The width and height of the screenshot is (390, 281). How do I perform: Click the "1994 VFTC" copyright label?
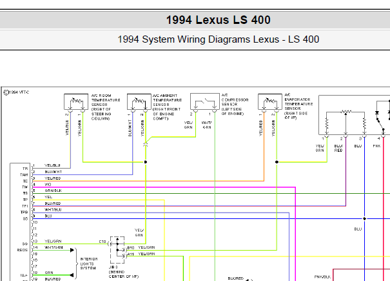point(16,92)
